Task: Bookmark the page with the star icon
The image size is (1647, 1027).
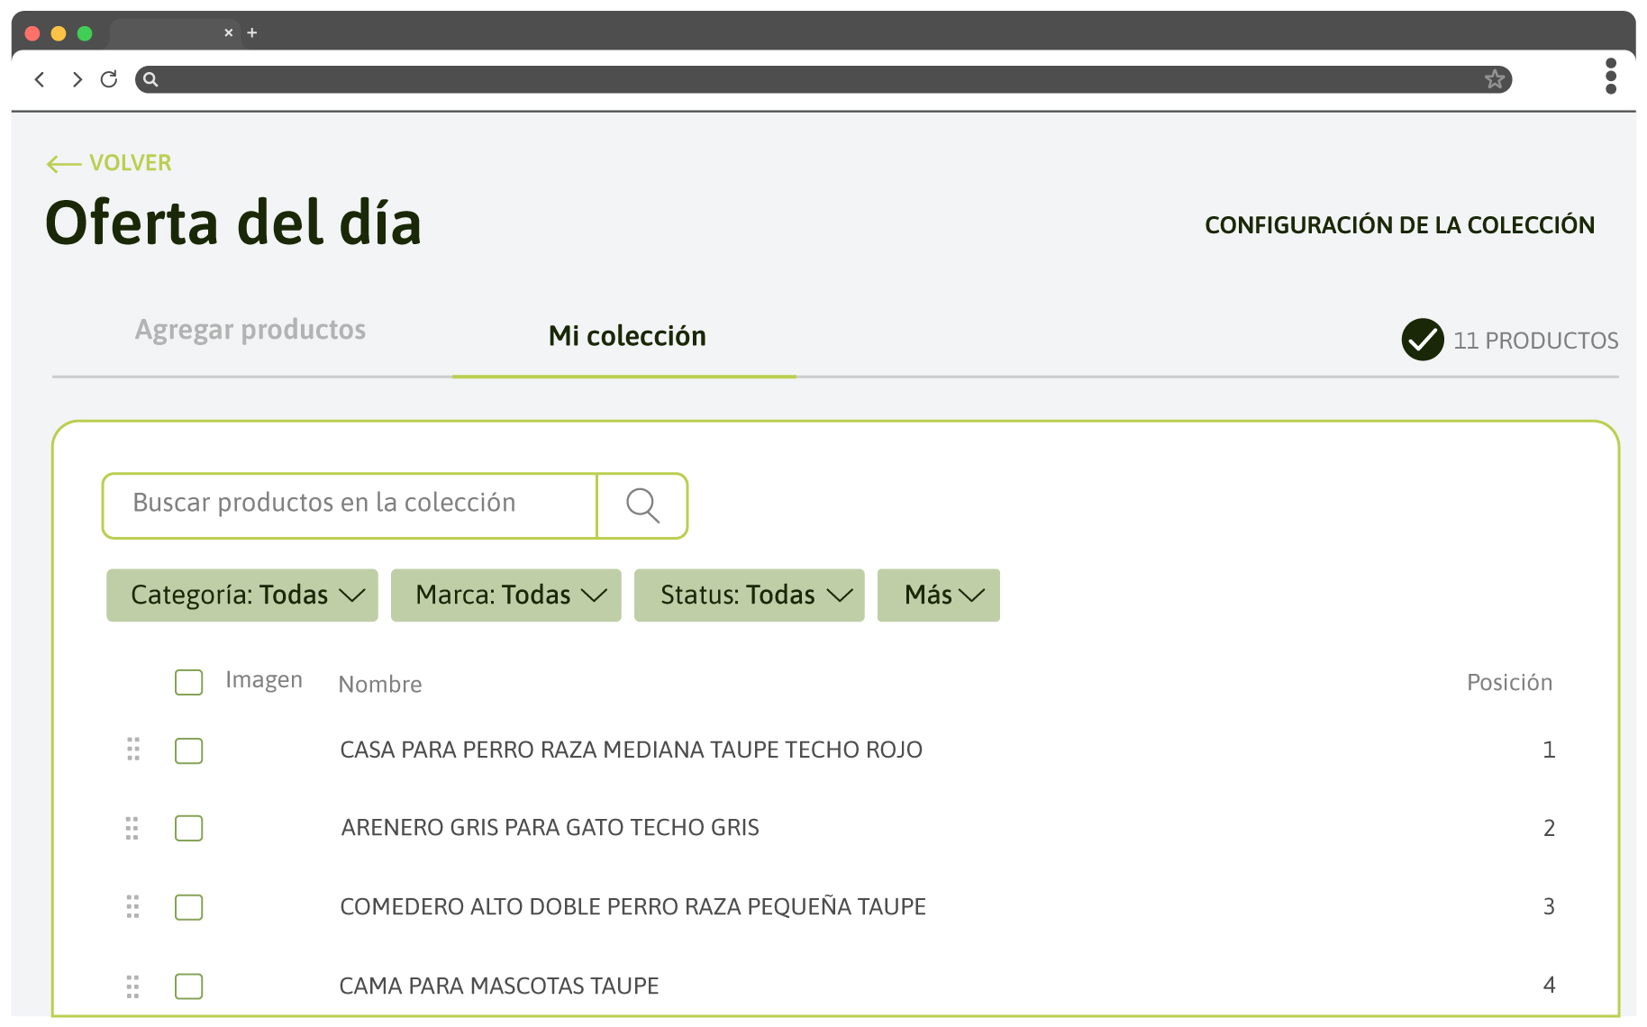Action: pos(1495,79)
